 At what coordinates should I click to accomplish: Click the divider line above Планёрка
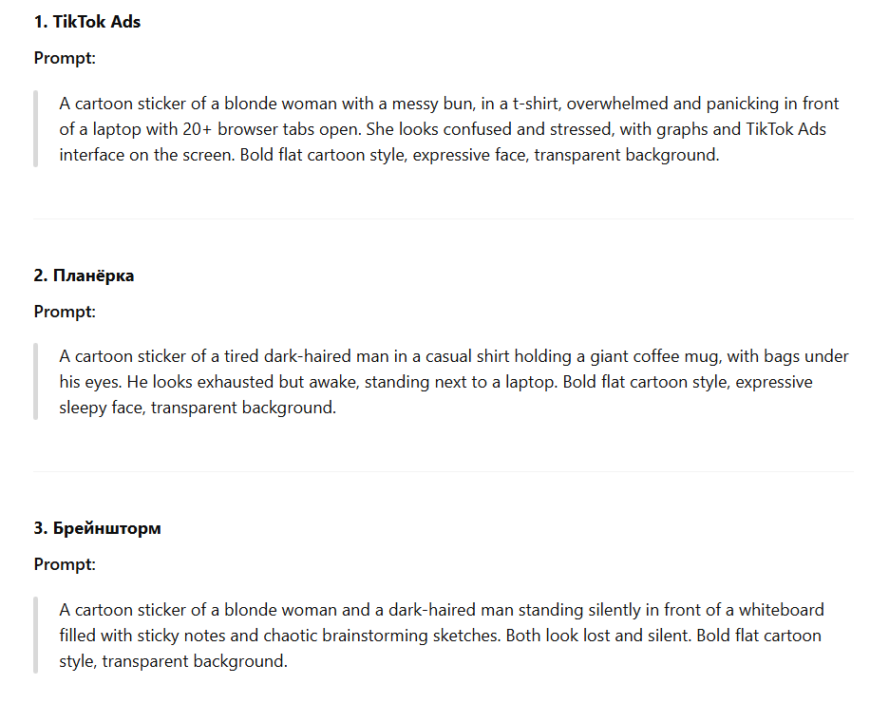click(x=444, y=219)
